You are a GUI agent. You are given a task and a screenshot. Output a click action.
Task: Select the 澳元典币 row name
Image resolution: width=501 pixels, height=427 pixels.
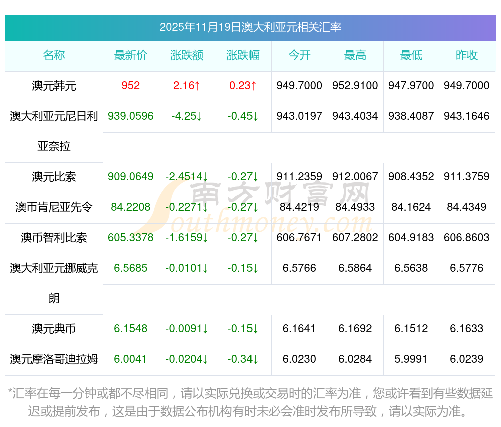click(x=54, y=329)
